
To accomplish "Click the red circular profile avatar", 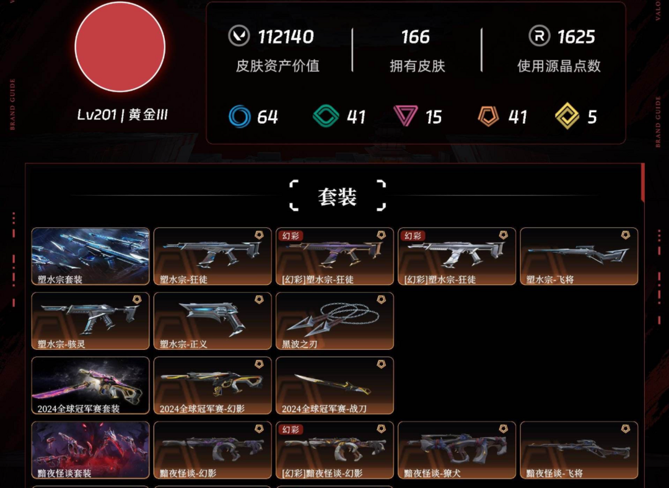I will point(120,47).
